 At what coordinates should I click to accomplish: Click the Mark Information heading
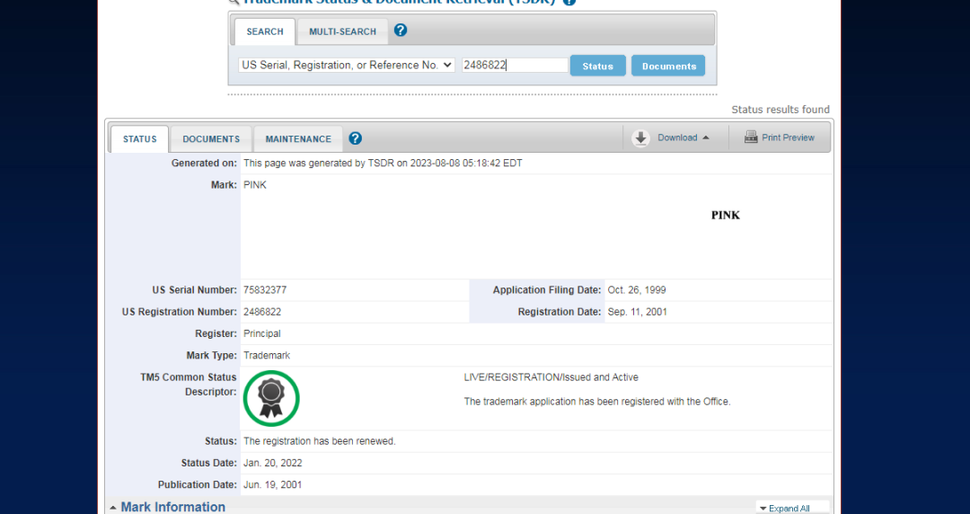pos(172,507)
